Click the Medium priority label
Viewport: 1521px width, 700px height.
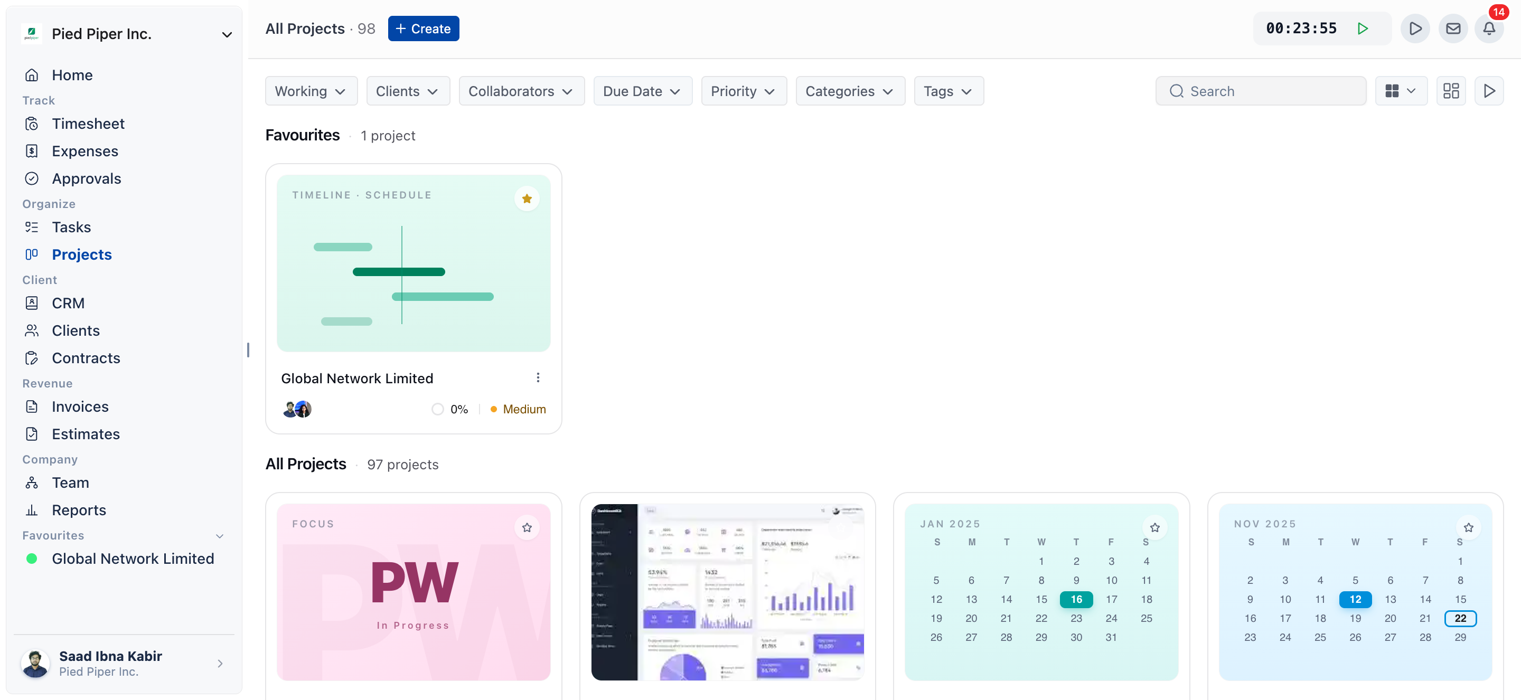[524, 409]
